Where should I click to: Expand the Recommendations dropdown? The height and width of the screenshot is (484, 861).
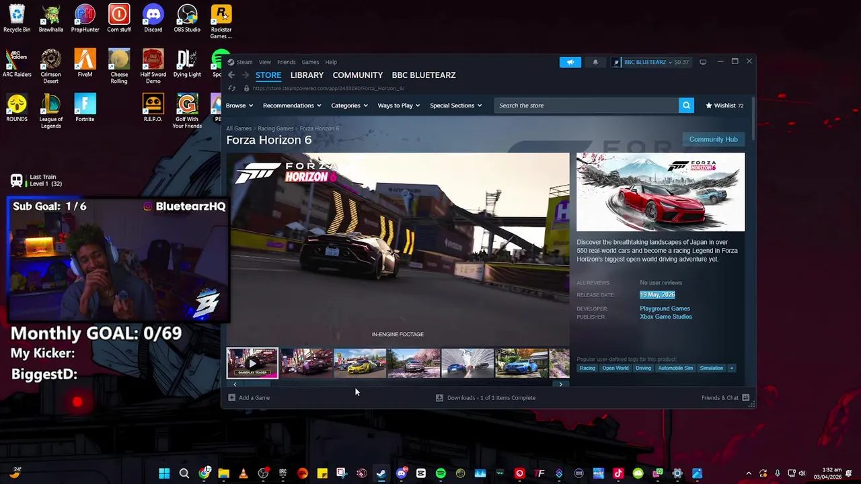292,106
